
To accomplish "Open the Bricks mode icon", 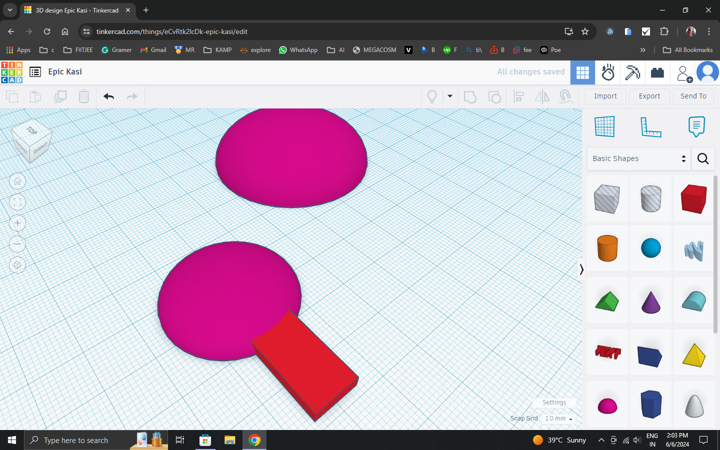I will pos(657,73).
